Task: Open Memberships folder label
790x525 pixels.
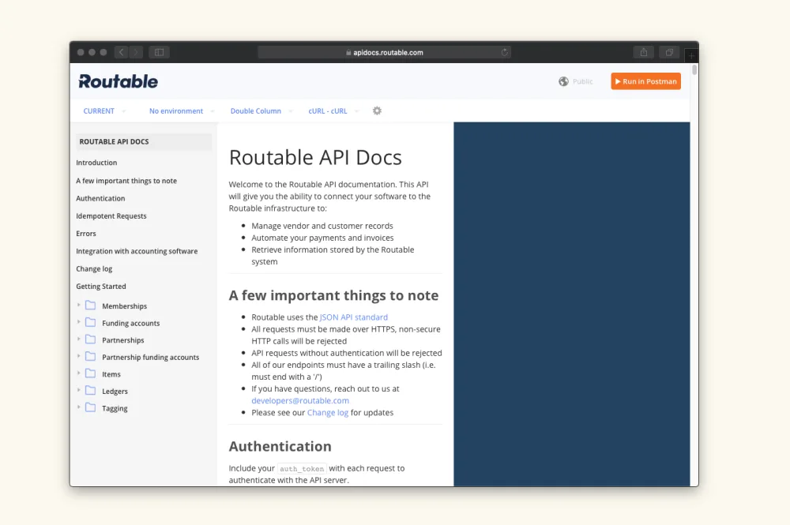Action: point(125,306)
